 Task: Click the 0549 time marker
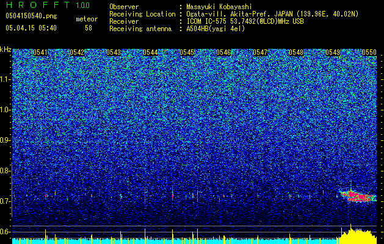click(333, 52)
